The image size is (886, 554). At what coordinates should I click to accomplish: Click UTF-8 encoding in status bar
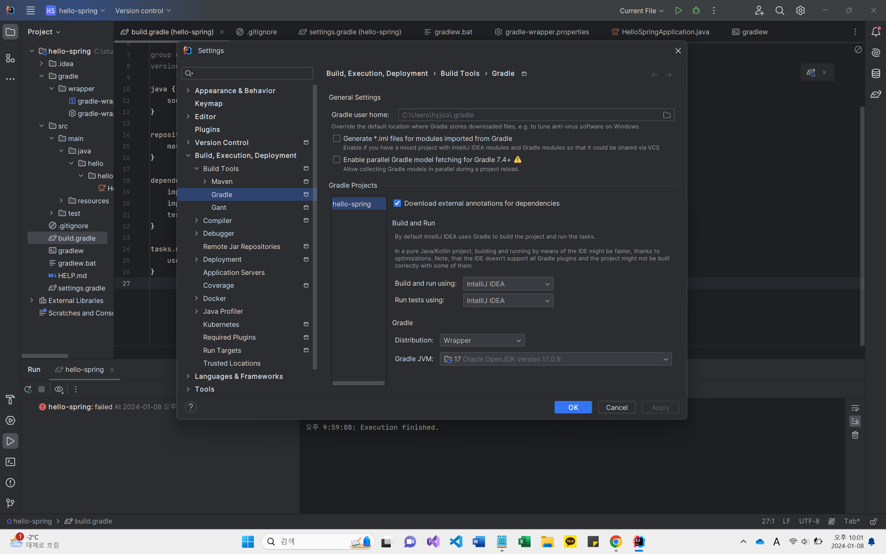(x=809, y=521)
